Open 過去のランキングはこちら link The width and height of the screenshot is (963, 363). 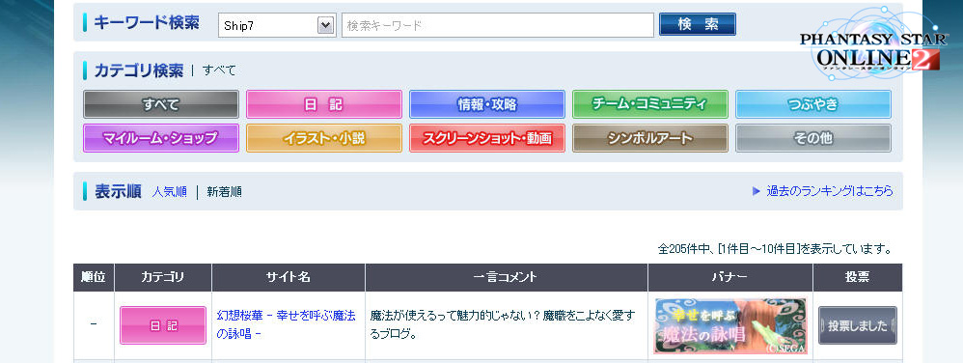[830, 191]
